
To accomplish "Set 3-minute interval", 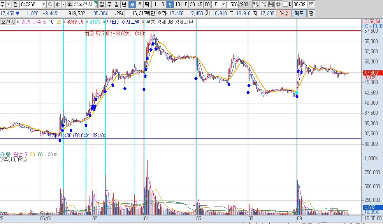I will coord(163,4).
